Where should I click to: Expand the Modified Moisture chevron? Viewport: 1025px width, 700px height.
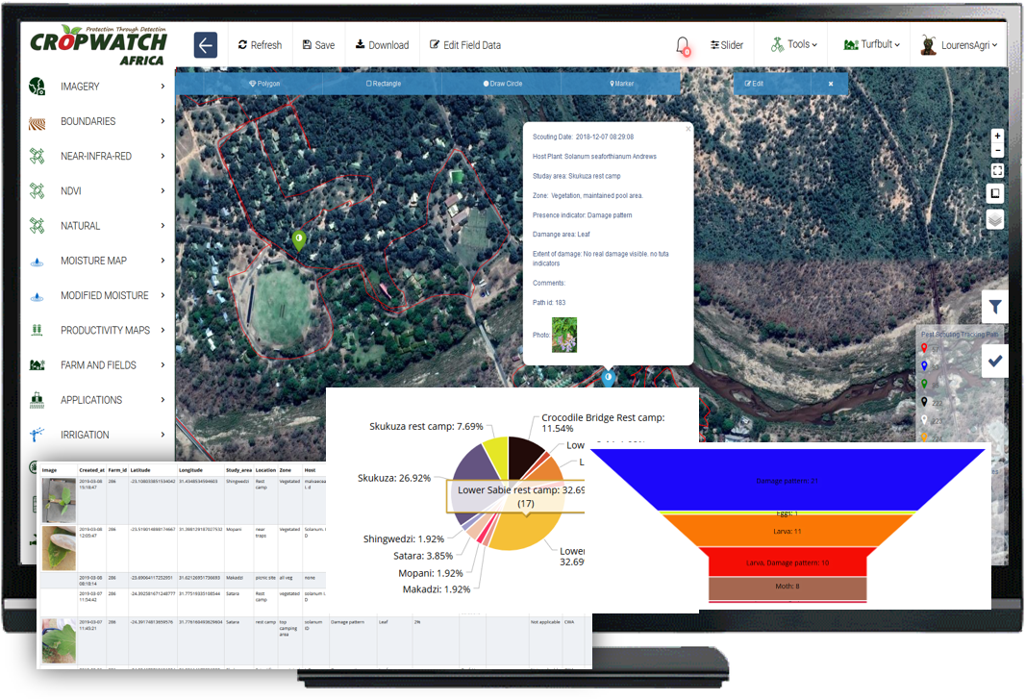point(162,295)
